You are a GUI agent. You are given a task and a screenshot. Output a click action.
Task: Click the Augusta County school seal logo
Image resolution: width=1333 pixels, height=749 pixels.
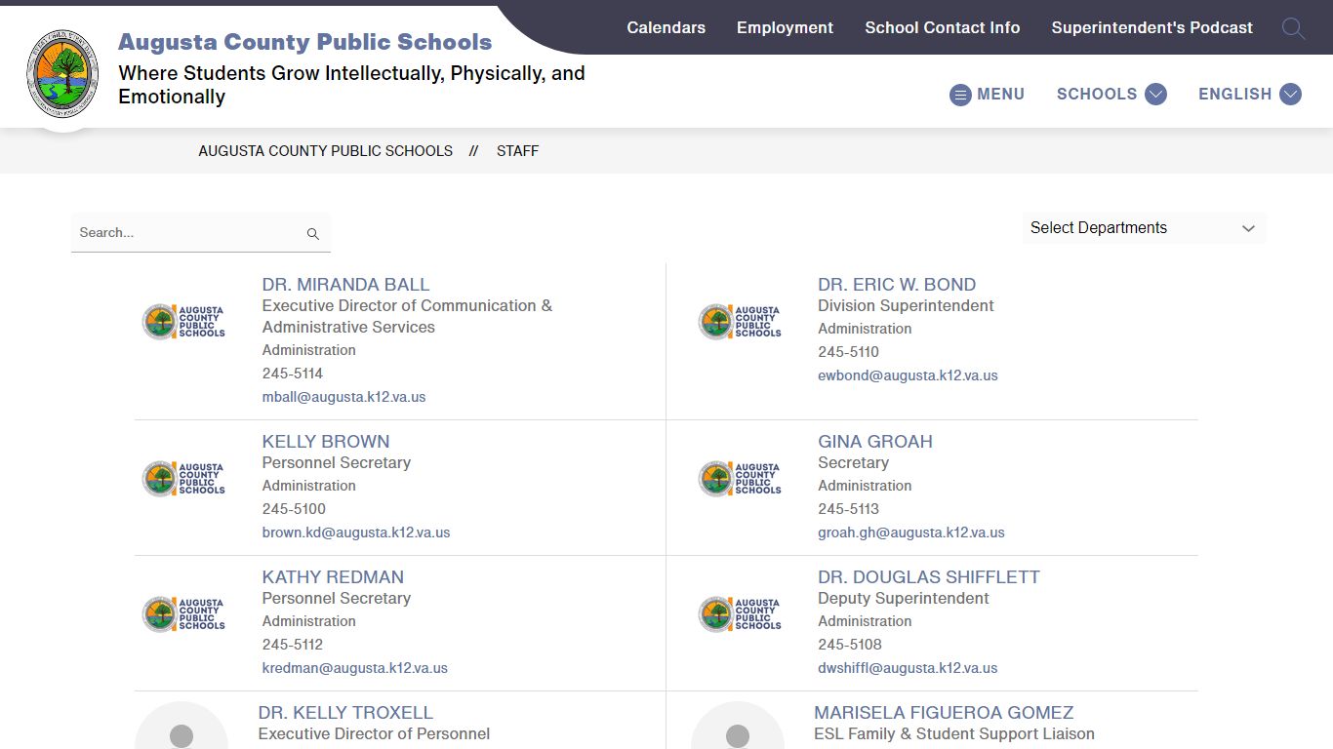(x=62, y=73)
